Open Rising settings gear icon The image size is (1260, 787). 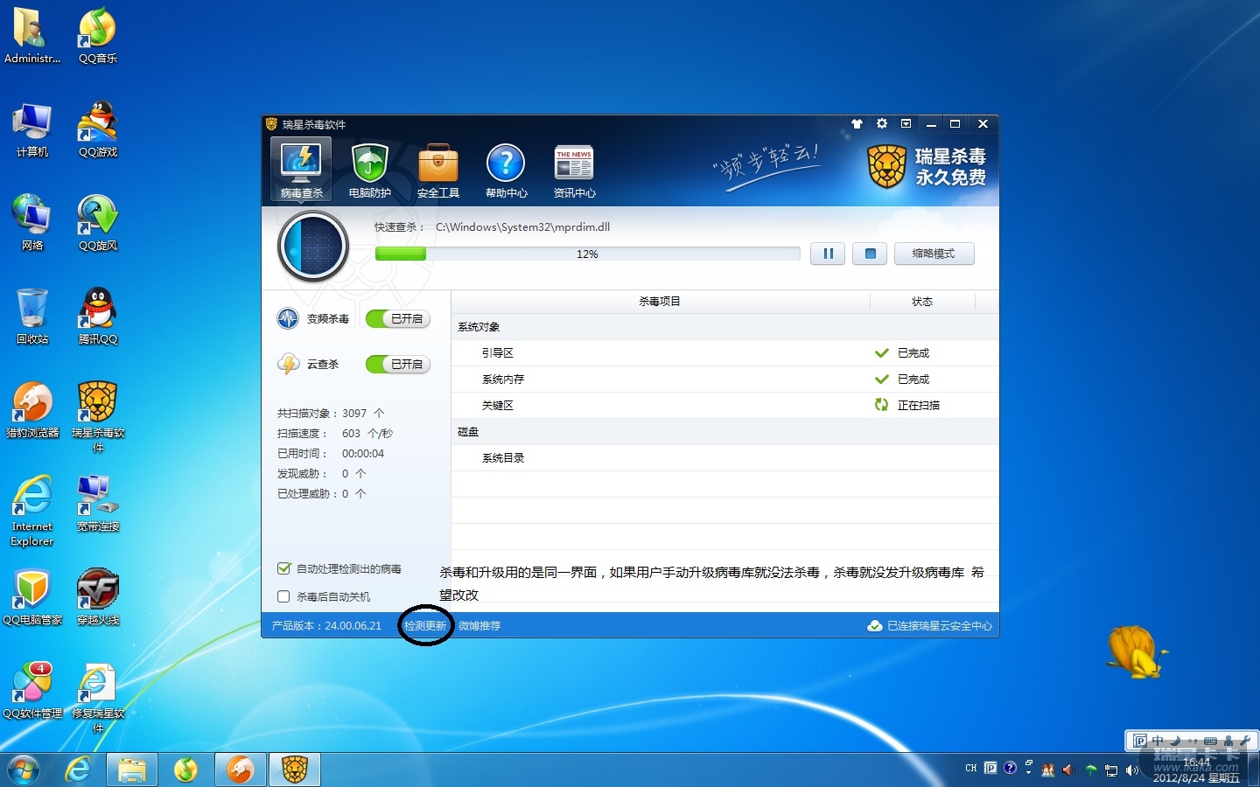click(x=882, y=124)
